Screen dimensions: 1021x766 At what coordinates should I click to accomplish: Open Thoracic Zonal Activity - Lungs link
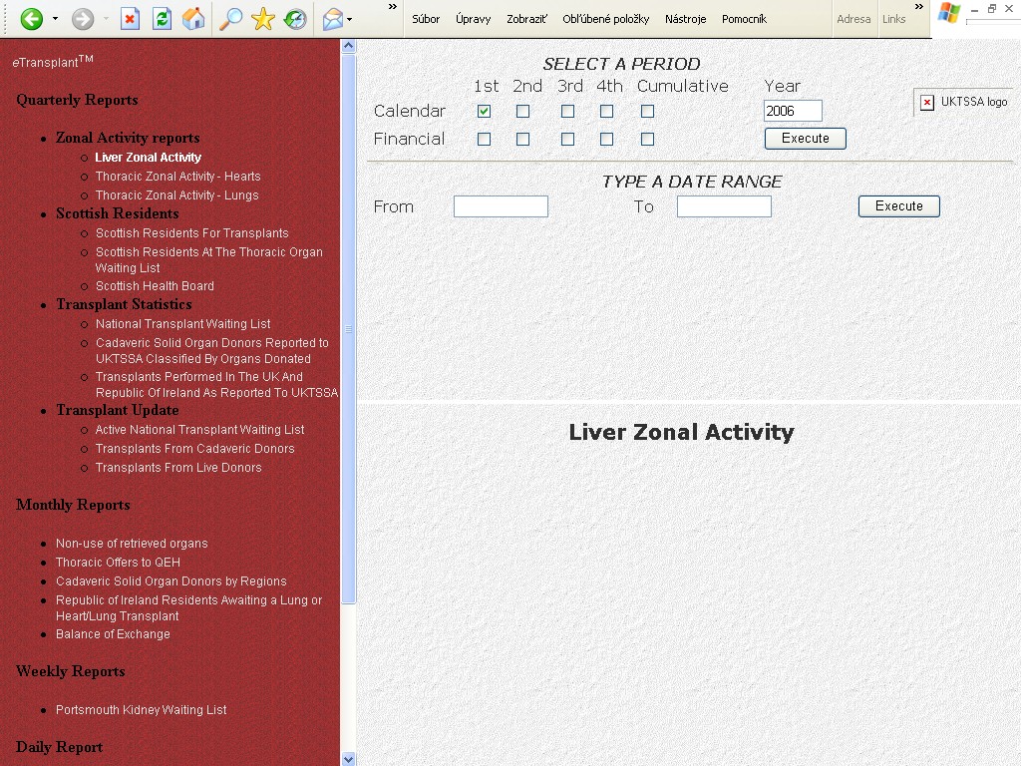tap(177, 194)
